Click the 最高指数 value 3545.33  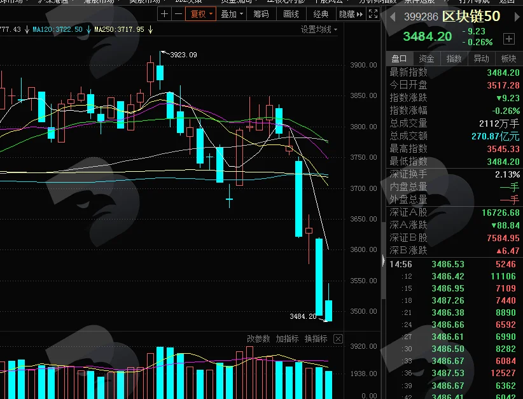(x=503, y=149)
